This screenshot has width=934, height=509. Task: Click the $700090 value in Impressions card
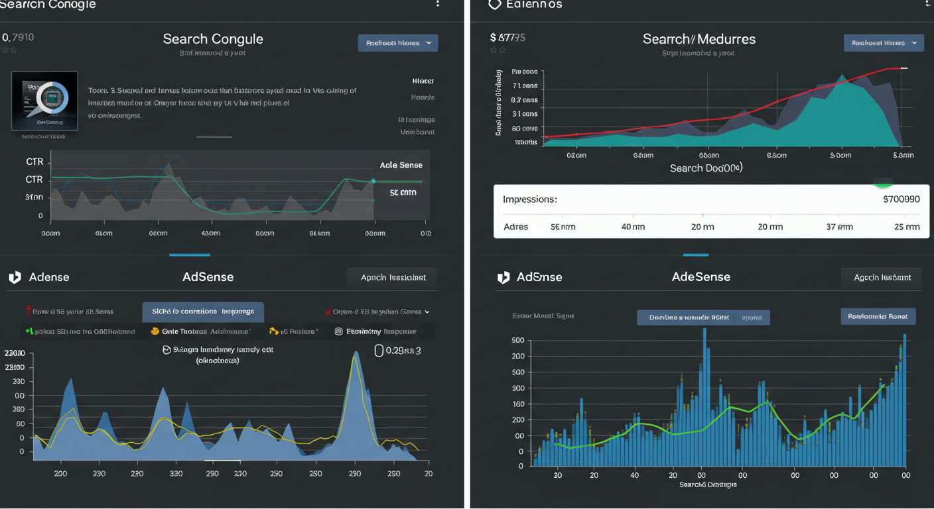click(901, 199)
